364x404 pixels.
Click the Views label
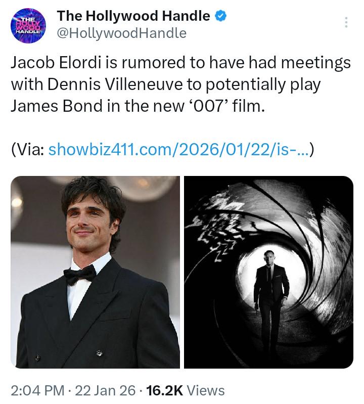pyautogui.click(x=206, y=390)
